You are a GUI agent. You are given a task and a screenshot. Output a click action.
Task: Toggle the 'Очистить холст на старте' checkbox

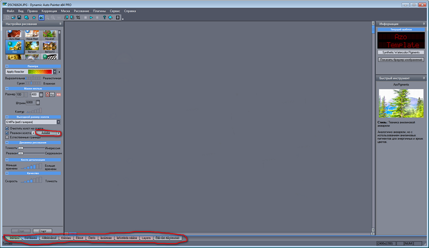(7, 128)
